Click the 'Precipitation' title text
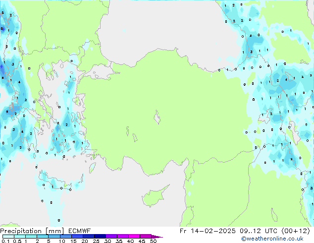Viewport: 314px width, 243px height. click(21, 231)
